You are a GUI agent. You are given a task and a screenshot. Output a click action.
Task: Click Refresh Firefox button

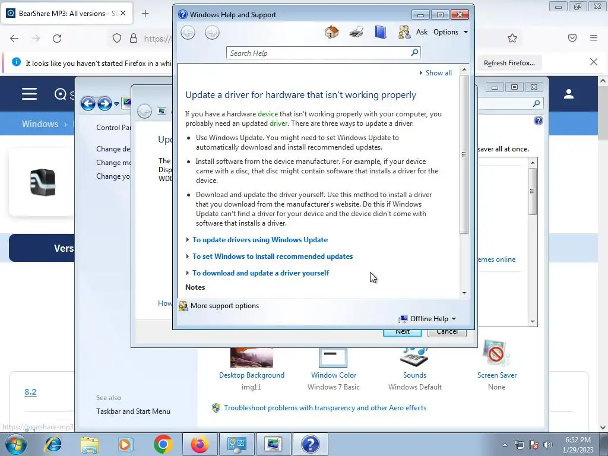(509, 63)
